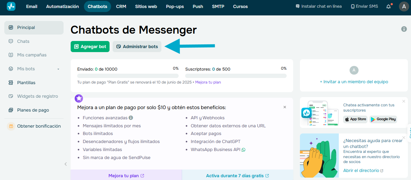Click the Obtener bonificación gift icon

pyautogui.click(x=11, y=126)
